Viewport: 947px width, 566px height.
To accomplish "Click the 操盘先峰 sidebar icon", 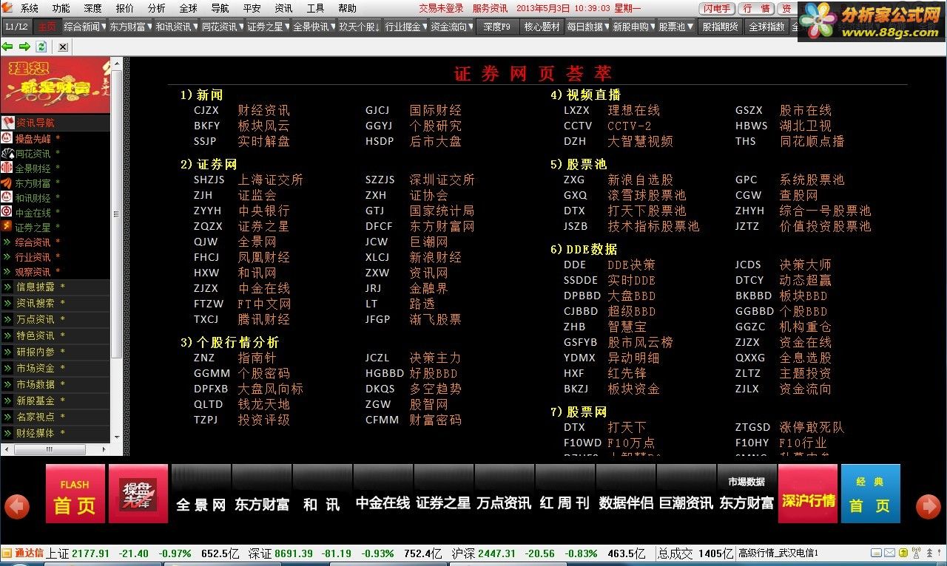I will coord(7,138).
